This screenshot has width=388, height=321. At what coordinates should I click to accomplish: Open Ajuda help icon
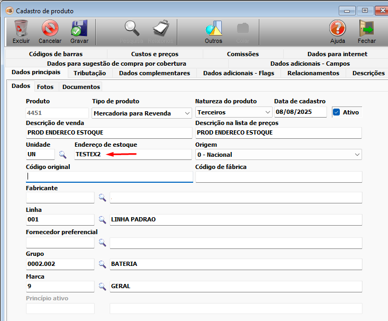pyautogui.click(x=337, y=29)
